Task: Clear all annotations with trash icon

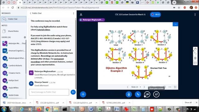Action: pos(195,58)
